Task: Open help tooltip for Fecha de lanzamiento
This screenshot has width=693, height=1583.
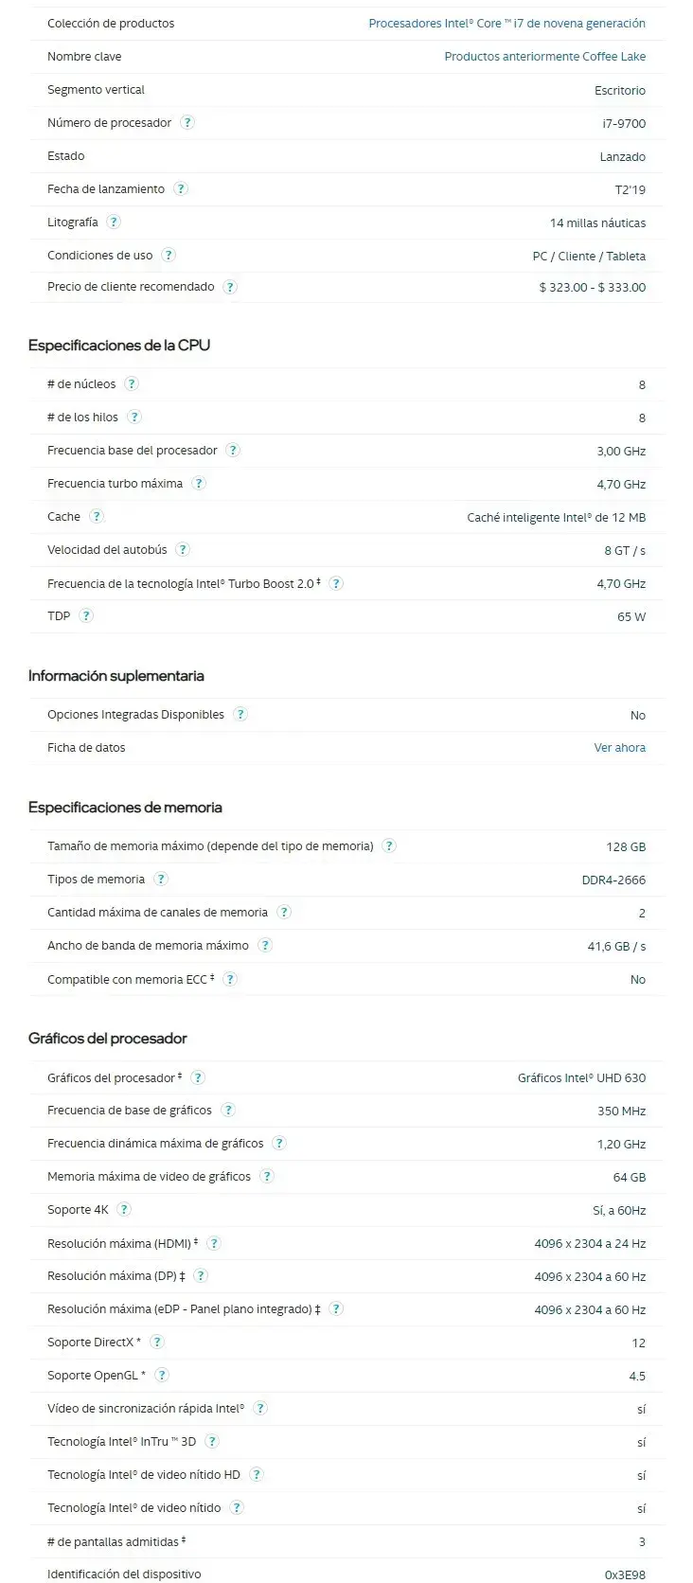Action: [x=181, y=189]
